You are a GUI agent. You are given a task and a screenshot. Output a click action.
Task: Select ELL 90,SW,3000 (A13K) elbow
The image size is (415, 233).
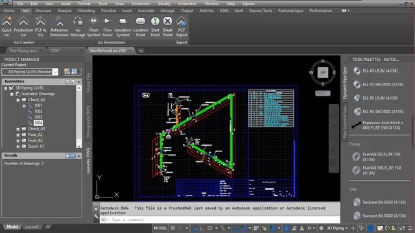tap(379, 112)
